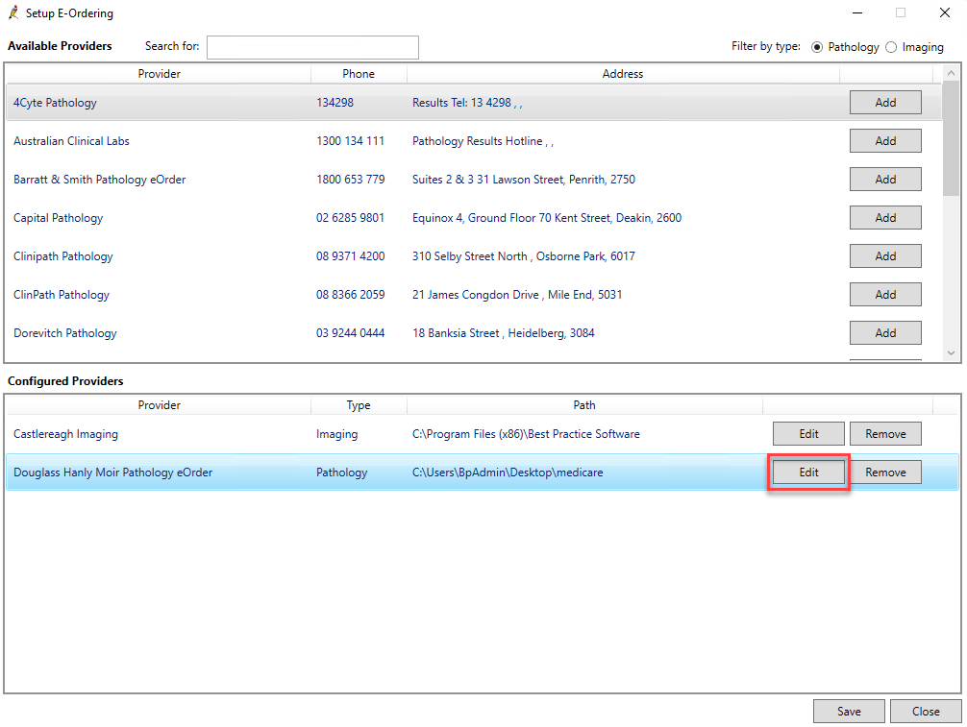Click address Pathology Results Hotline
This screenshot has height=727, width=967.
pyautogui.click(x=483, y=141)
